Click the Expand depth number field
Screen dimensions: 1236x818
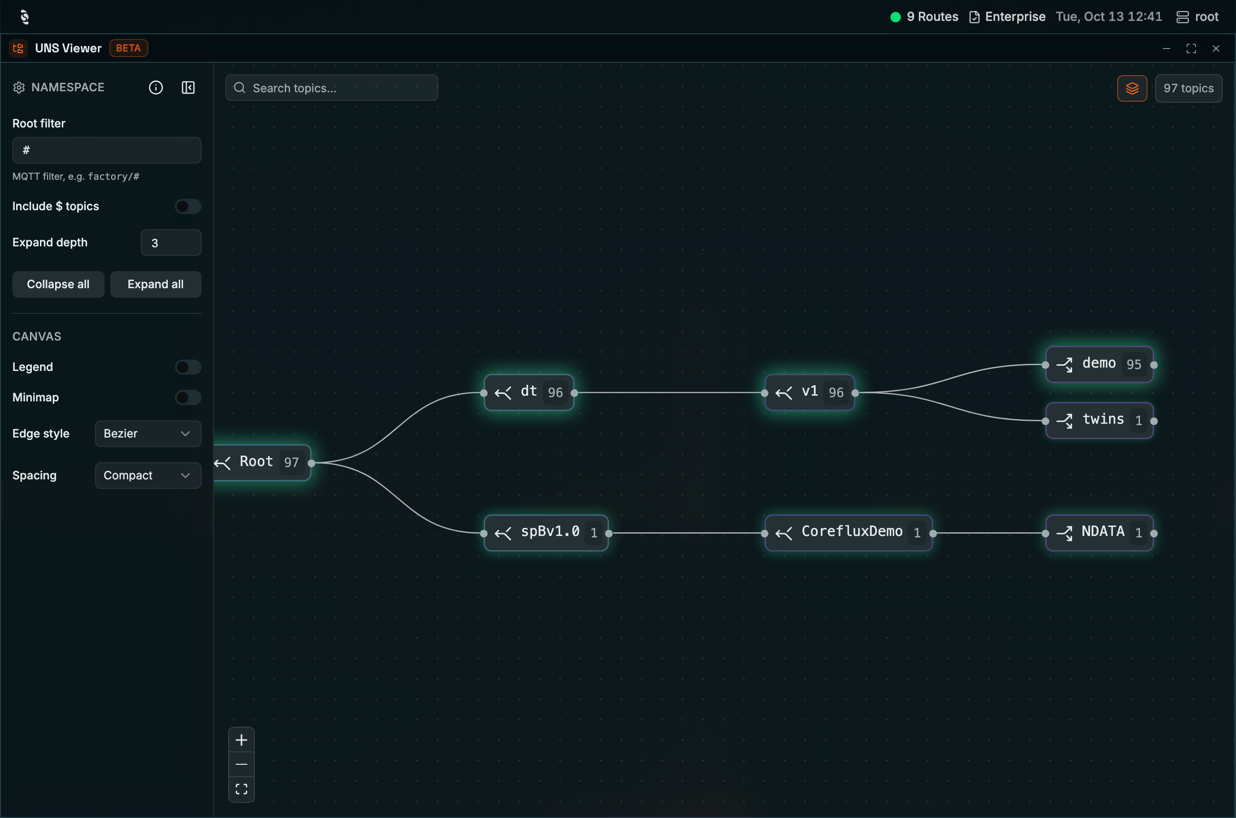171,243
